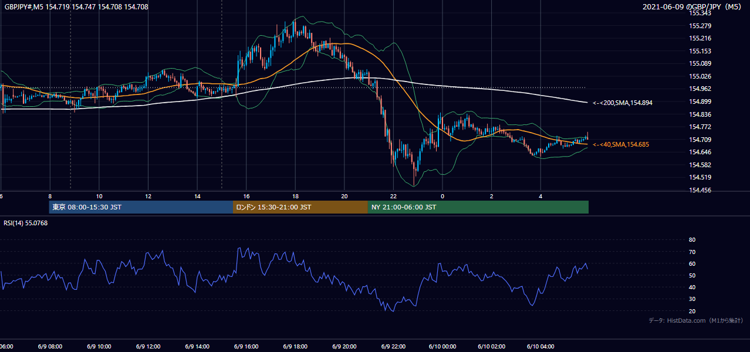
Task: Click the 6/9 12:00 bottom time label
Action: click(148, 346)
